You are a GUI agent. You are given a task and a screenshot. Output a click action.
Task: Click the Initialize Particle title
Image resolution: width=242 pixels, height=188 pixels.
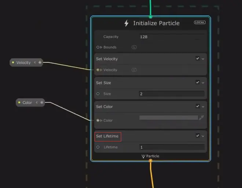[x=156, y=23]
